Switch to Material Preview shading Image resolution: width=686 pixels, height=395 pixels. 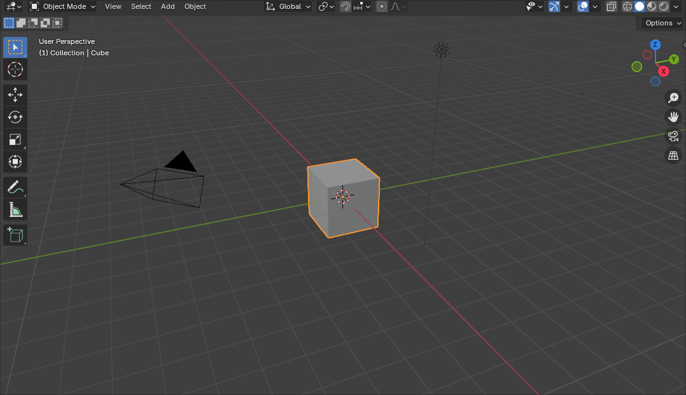tap(652, 6)
